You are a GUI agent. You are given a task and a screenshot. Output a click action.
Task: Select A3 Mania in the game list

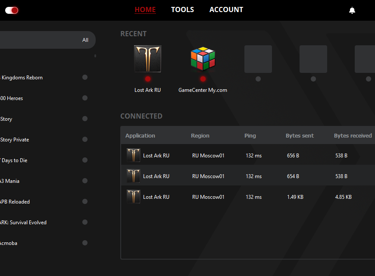coord(10,181)
